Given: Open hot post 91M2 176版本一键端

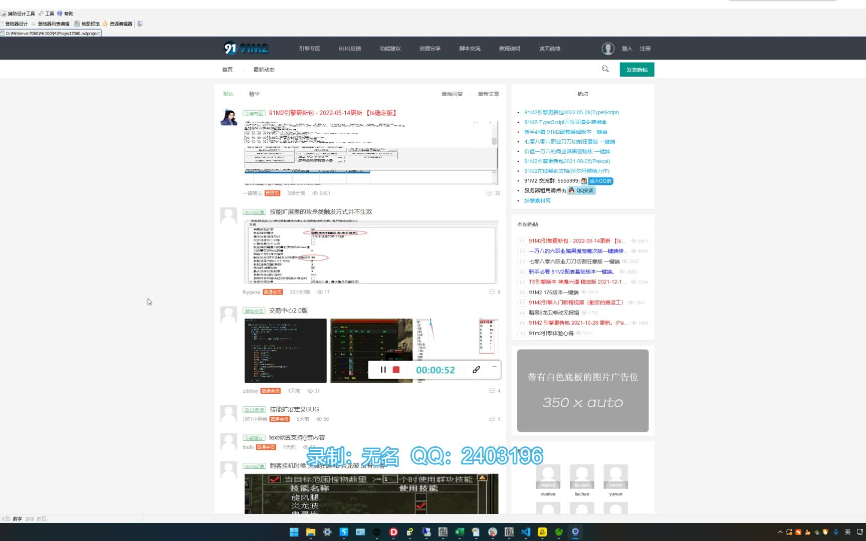Looking at the screenshot, I should tap(553, 292).
